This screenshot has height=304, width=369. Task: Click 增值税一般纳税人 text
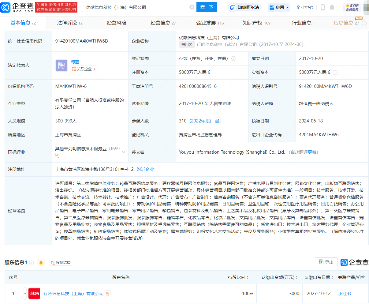pos(316,104)
